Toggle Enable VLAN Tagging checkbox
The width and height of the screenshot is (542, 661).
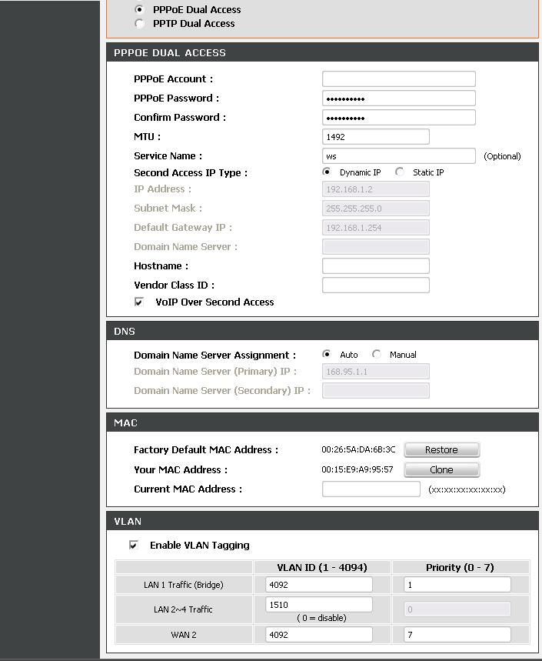134,546
